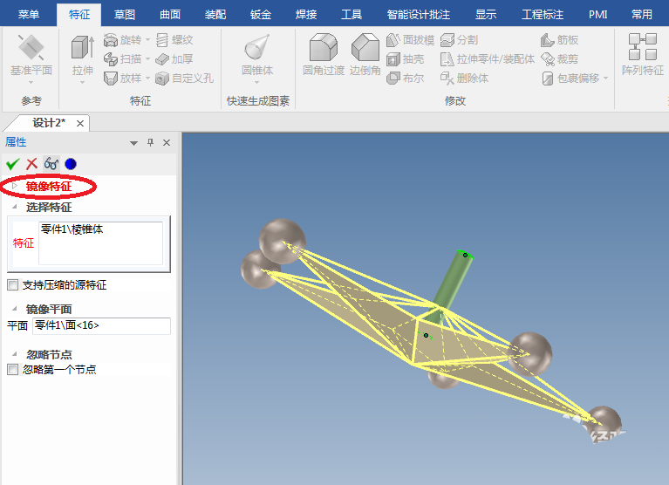Close the 属性 properties panel
This screenshot has height=485, width=669.
tap(167, 142)
